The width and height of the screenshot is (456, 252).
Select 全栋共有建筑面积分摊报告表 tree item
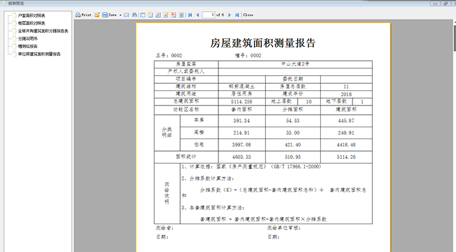[43, 31]
